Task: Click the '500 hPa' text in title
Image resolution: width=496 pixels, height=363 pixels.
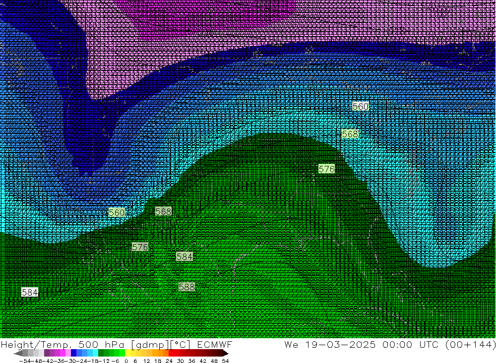Action: (x=102, y=344)
